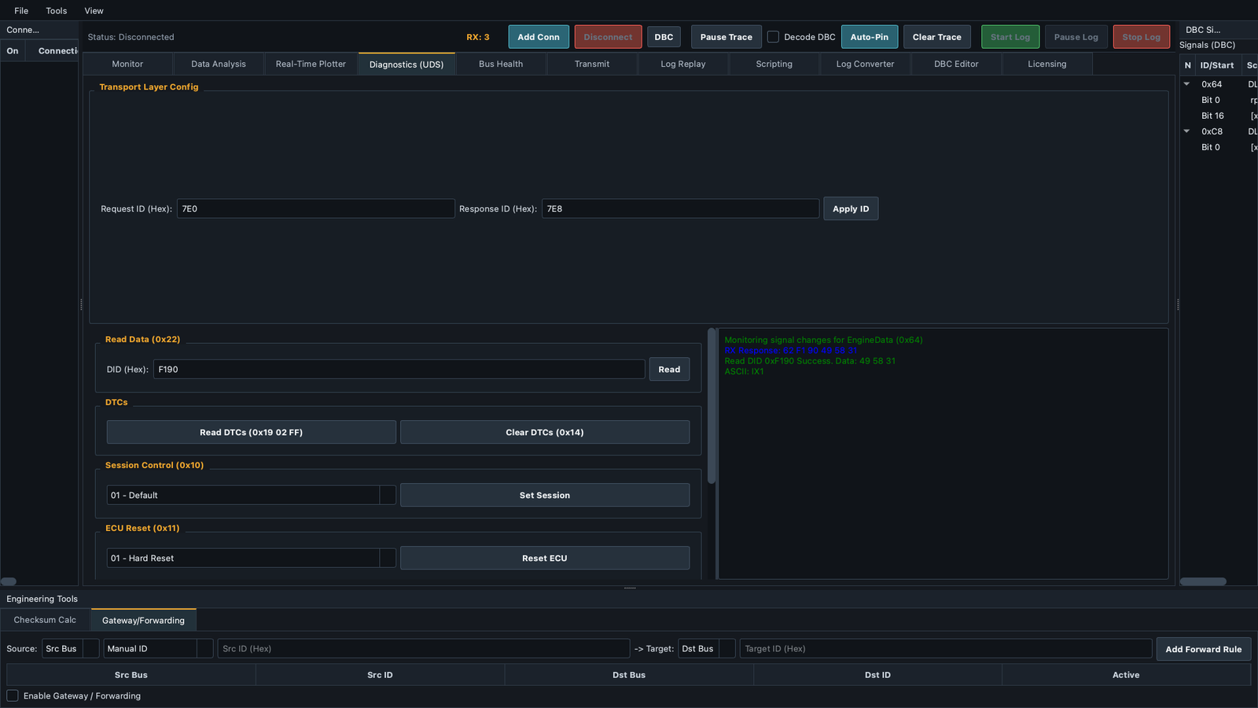Switch to the Monitor tab

click(127, 64)
